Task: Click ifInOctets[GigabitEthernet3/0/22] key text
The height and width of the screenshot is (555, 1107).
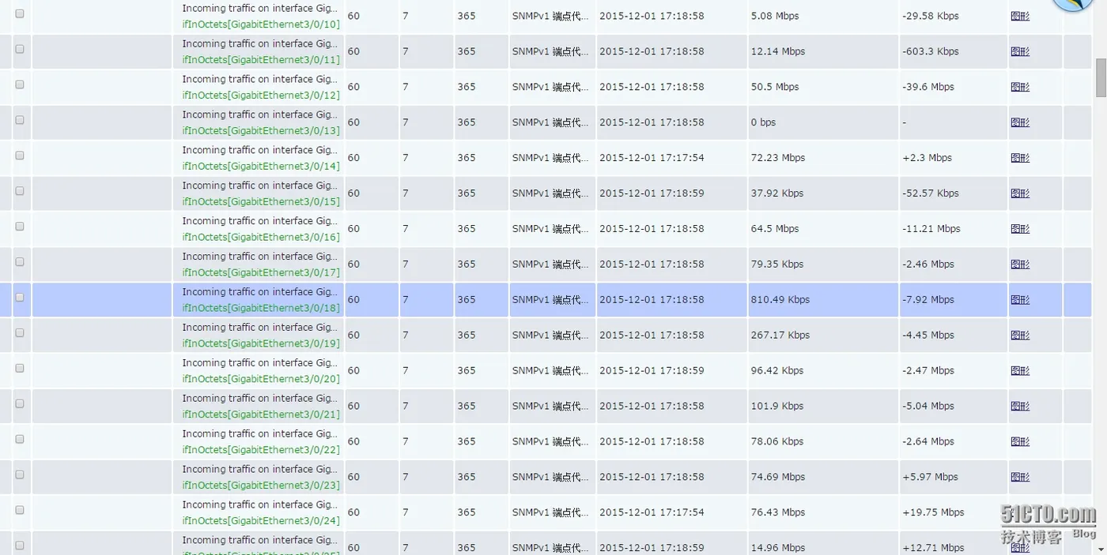Action: [261, 451]
